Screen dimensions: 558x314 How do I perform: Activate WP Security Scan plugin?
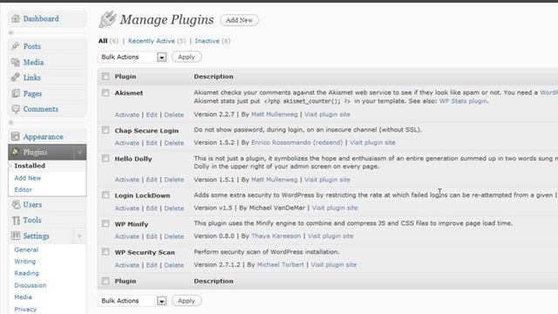tap(126, 265)
